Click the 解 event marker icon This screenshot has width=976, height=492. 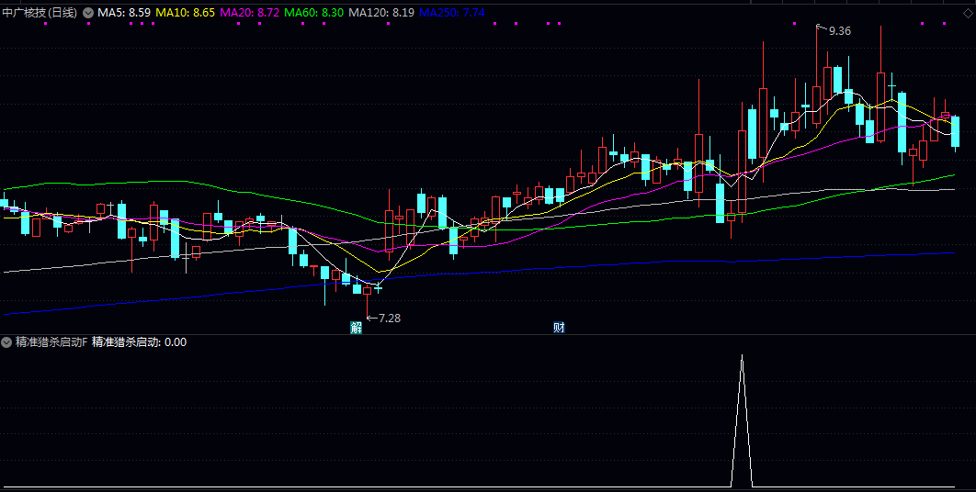coord(356,328)
